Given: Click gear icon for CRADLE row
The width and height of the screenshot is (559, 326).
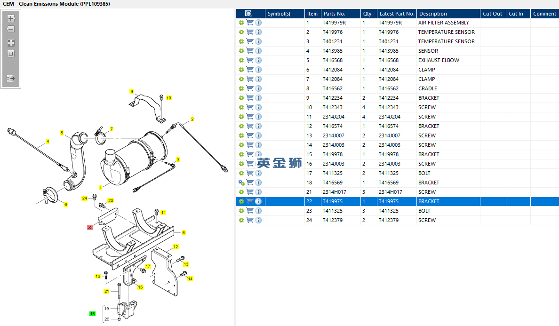Looking at the screenshot, I should [241, 88].
